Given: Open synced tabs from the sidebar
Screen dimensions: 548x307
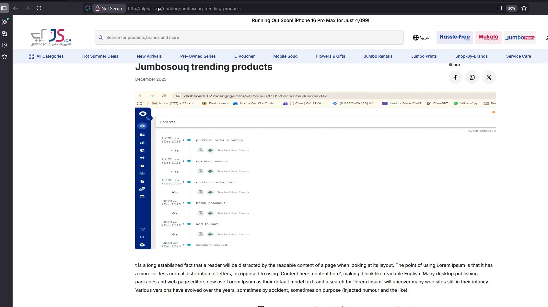Looking at the screenshot, I should click(5, 34).
